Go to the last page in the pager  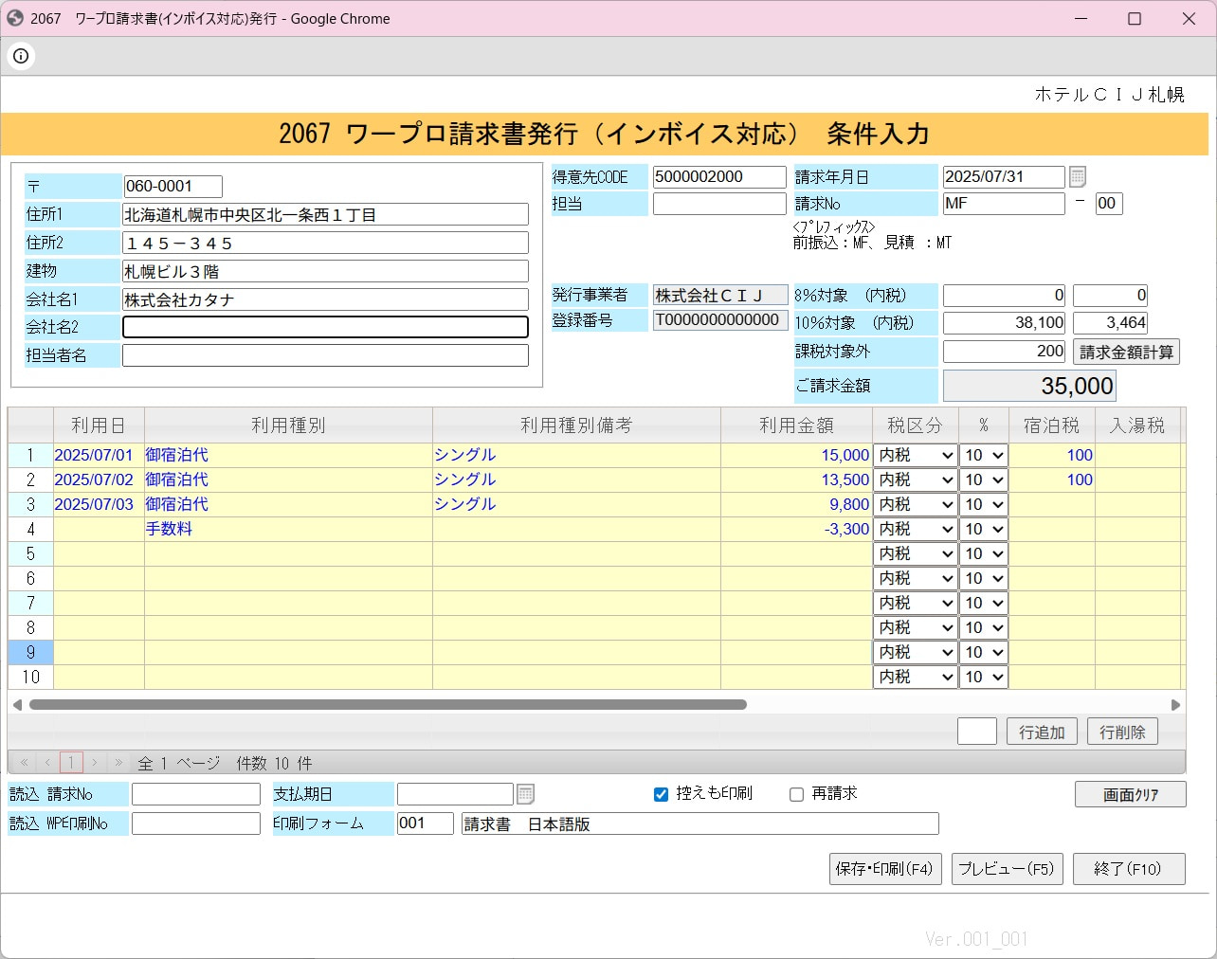point(118,762)
